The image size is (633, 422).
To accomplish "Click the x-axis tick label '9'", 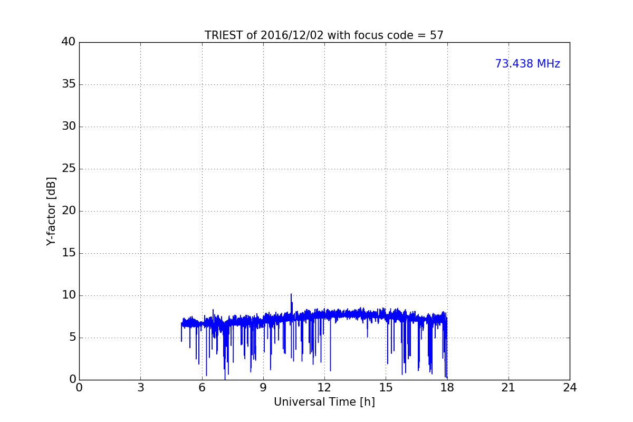I will tap(263, 388).
